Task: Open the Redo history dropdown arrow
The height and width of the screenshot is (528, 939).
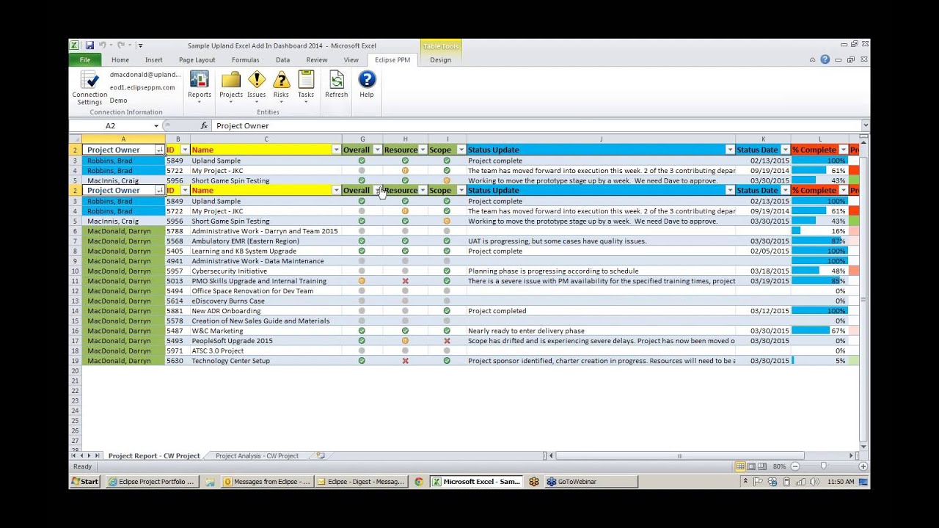Action: tap(129, 45)
